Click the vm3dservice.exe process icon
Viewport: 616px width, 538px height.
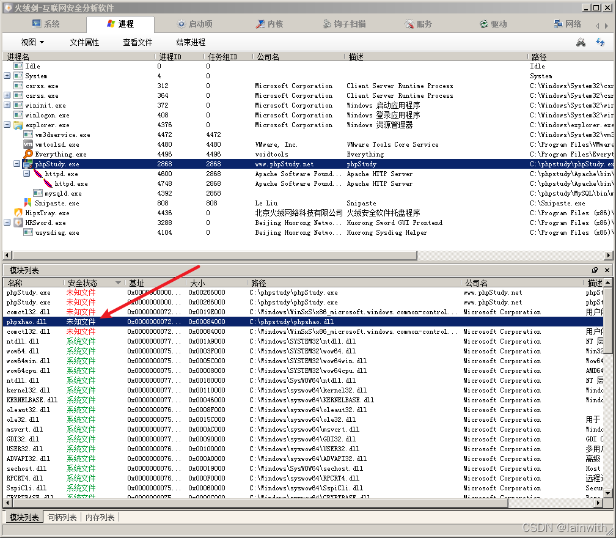coord(28,134)
